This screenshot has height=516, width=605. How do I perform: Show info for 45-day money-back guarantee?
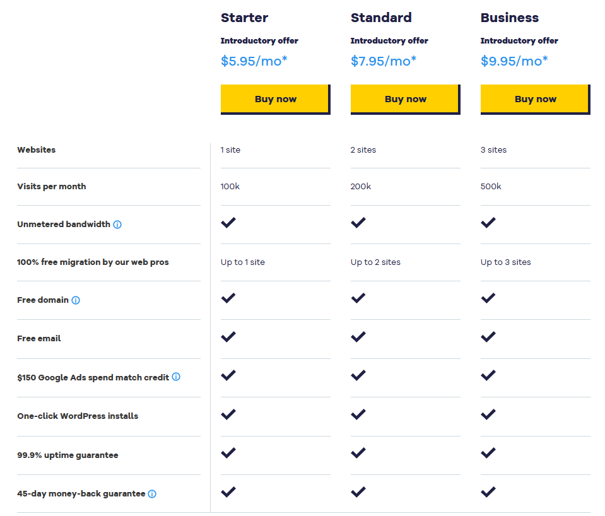point(152,494)
